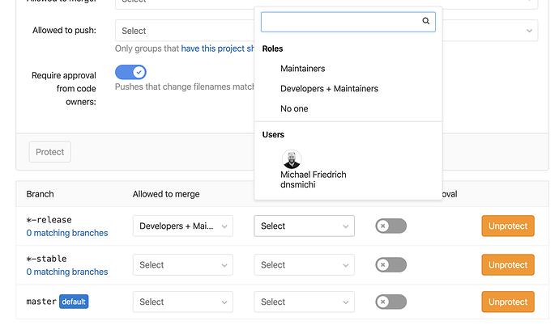Open matching branches link under *-stable
Viewport: 559px width, 325px height.
click(x=66, y=272)
